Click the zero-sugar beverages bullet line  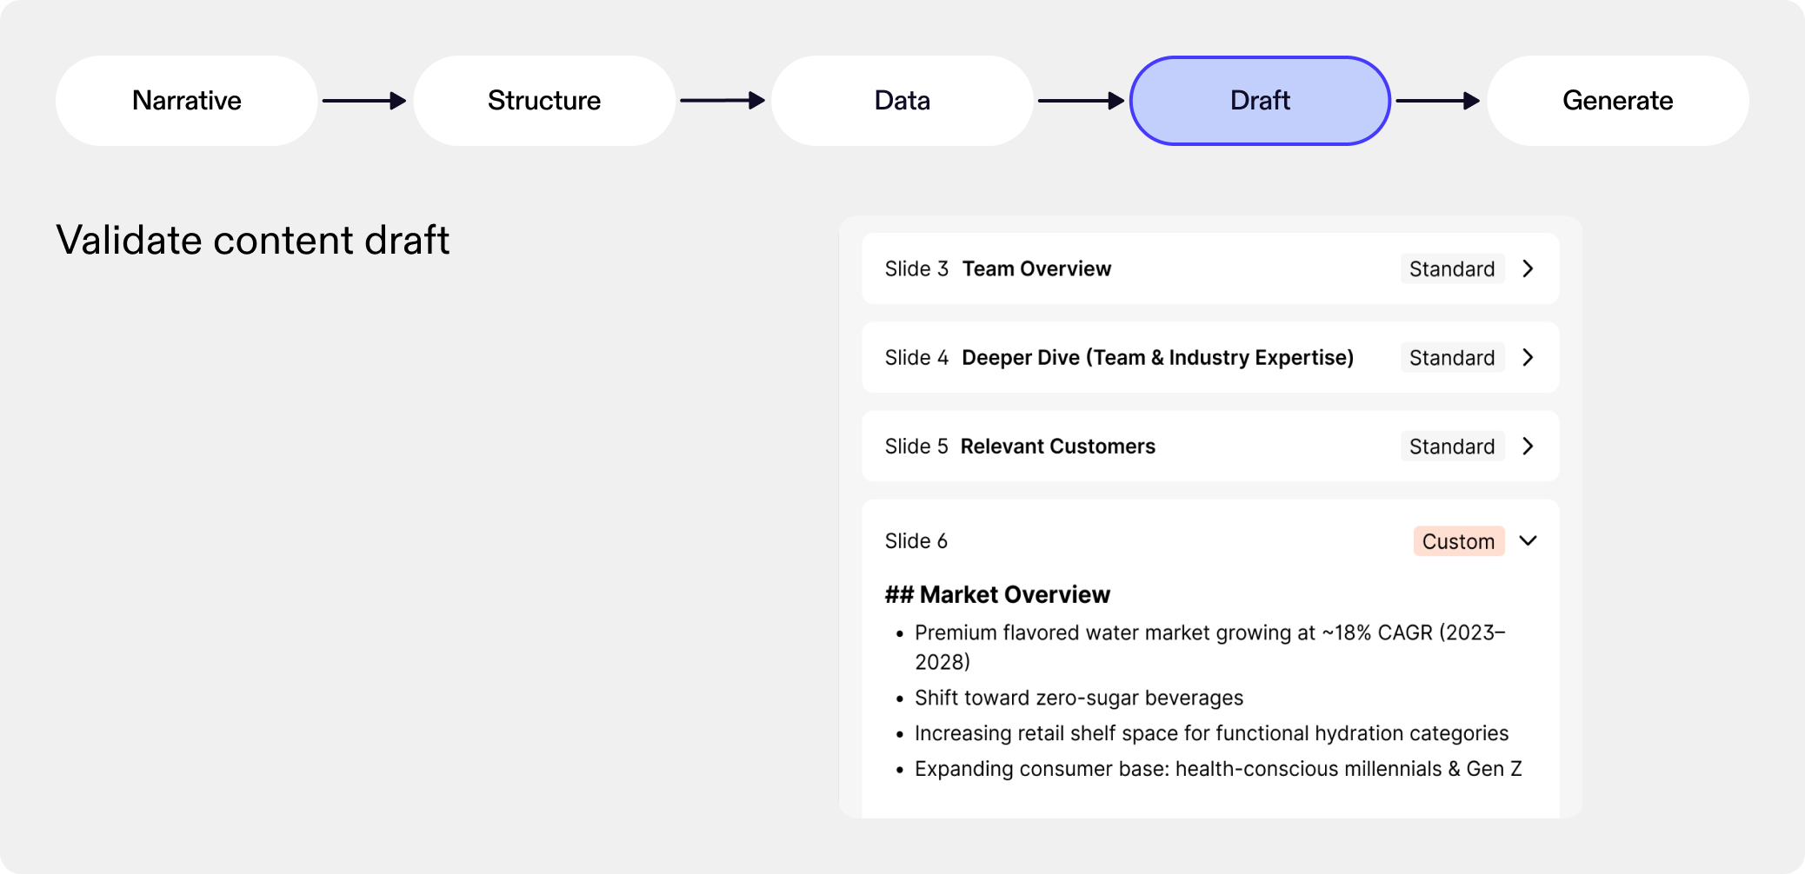click(x=1078, y=698)
